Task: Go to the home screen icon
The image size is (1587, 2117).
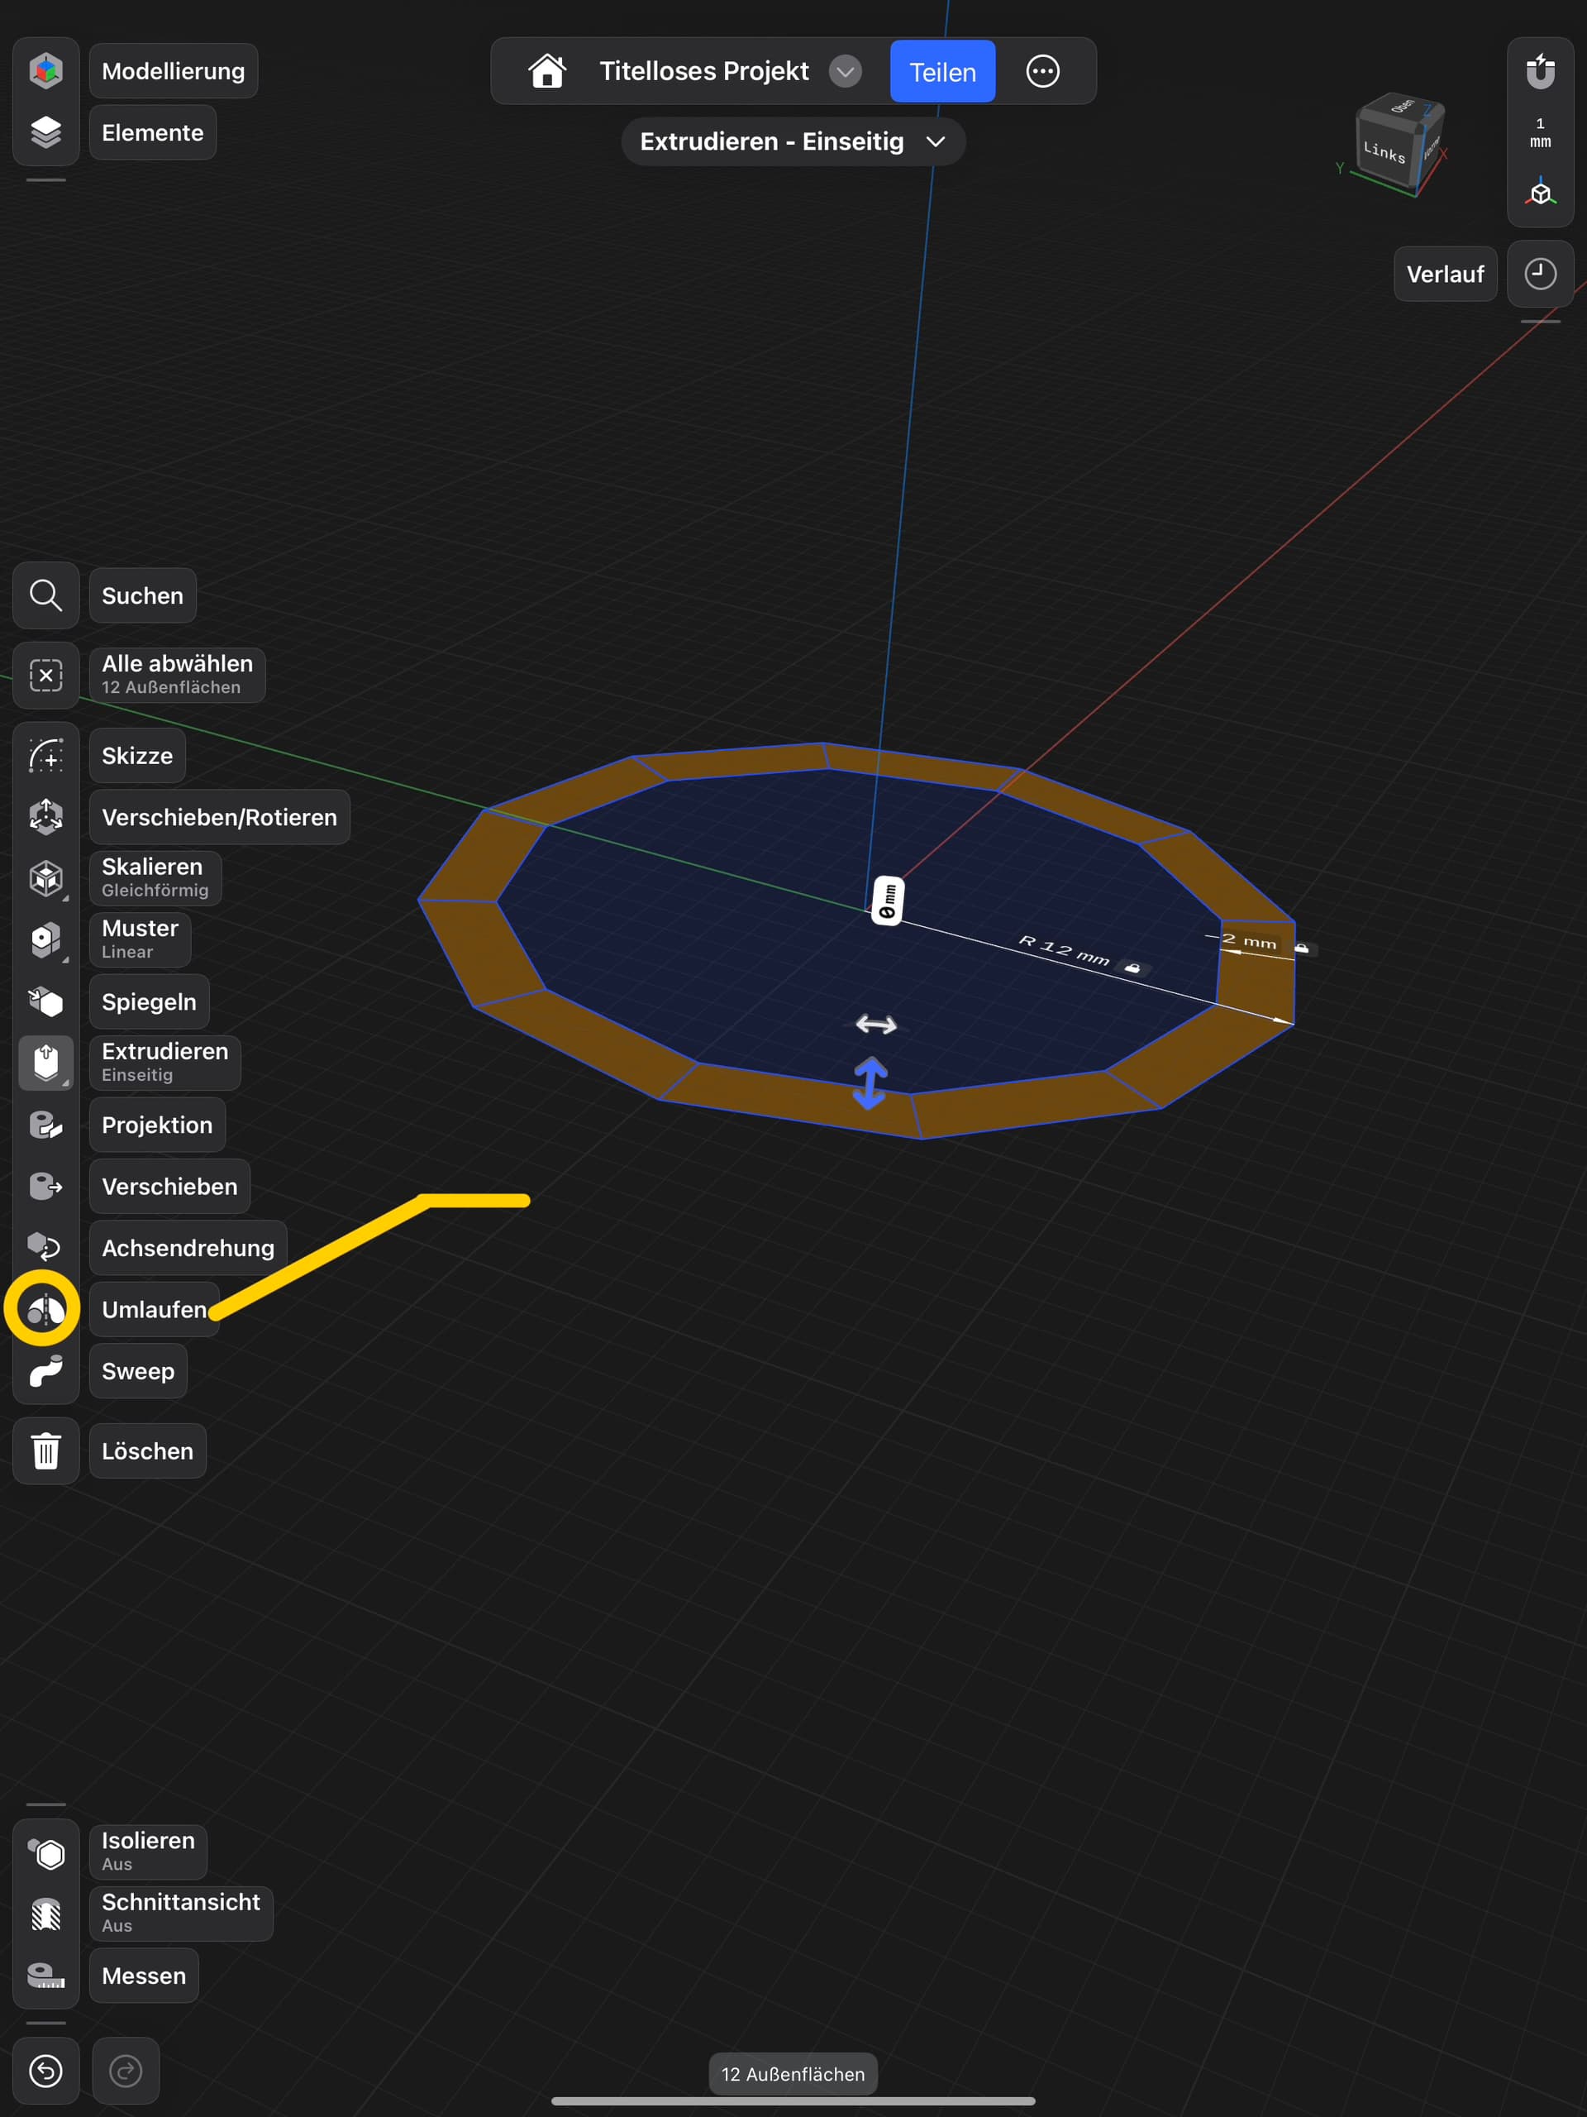Action: click(x=546, y=71)
